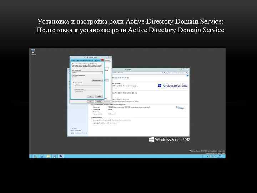Open the address bar dropdown in System window
The height and width of the screenshot is (193, 257).
(x=162, y=73)
